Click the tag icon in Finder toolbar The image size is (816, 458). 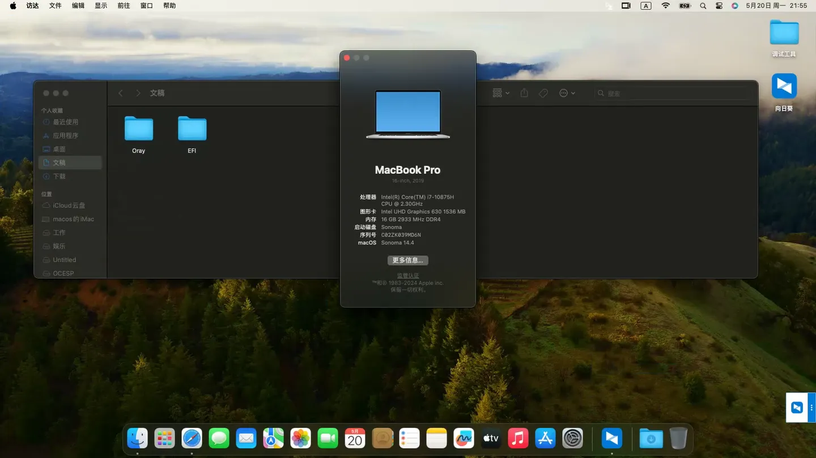pos(543,93)
